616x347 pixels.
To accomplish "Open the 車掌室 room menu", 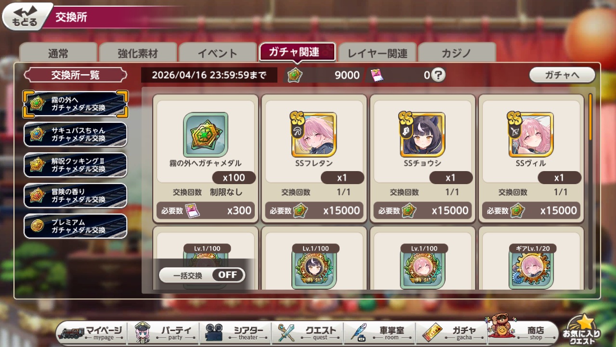I will pos(380,333).
